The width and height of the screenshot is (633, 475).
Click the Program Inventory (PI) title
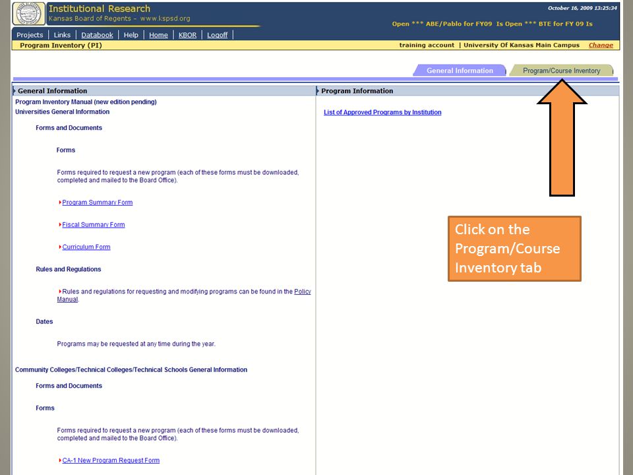61,46
